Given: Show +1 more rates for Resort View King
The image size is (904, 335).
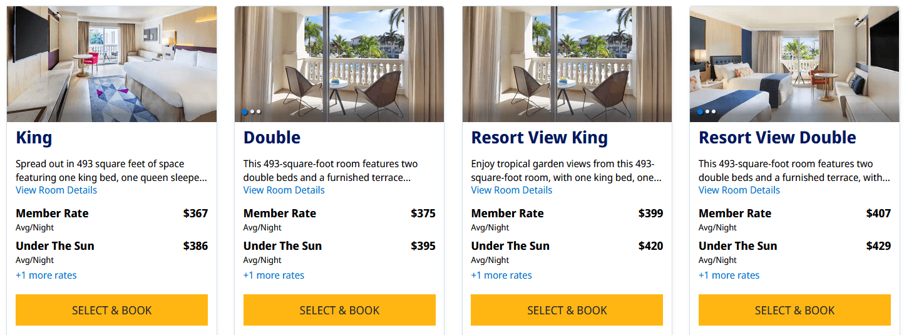Looking at the screenshot, I should click(x=501, y=276).
